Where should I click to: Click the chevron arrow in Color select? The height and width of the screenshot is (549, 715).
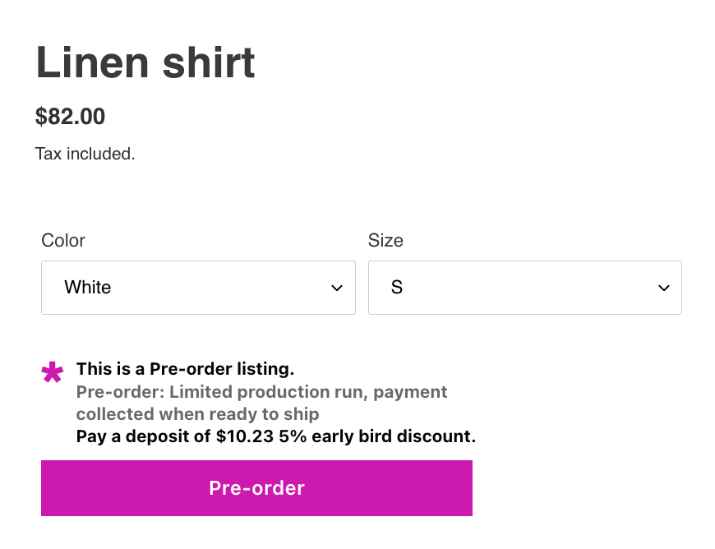pyautogui.click(x=336, y=288)
